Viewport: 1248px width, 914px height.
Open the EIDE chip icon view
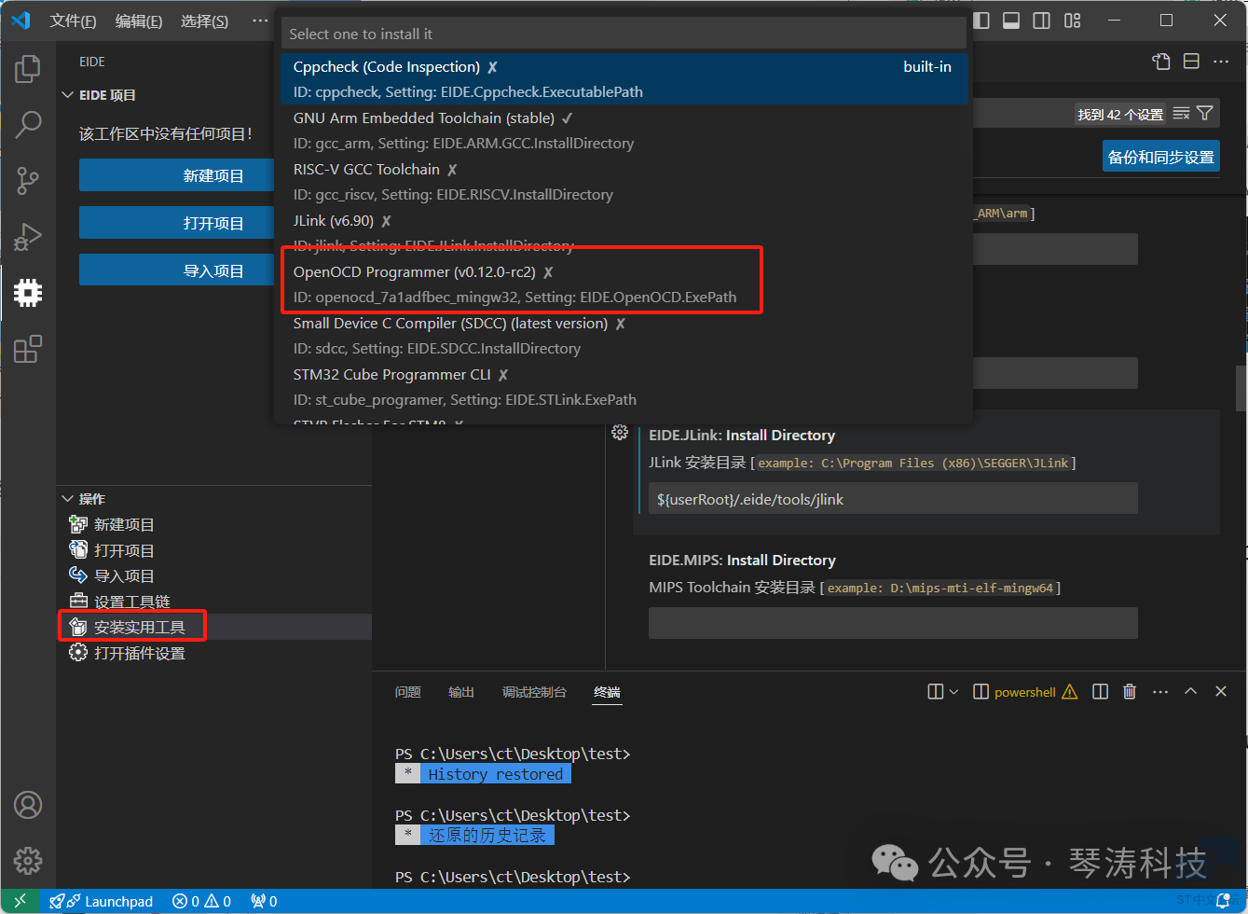28,293
